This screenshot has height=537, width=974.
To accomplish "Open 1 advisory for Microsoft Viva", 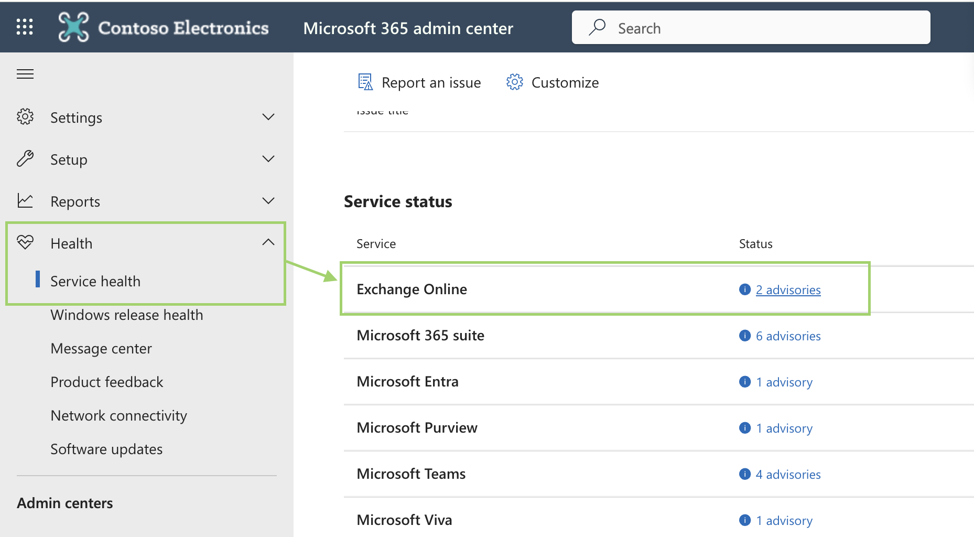I will [x=784, y=521].
